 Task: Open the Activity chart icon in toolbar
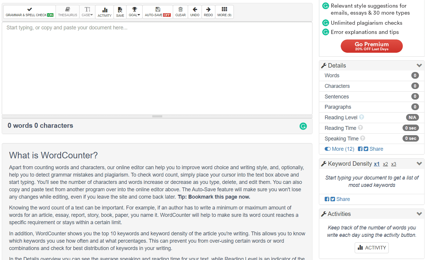point(104,11)
